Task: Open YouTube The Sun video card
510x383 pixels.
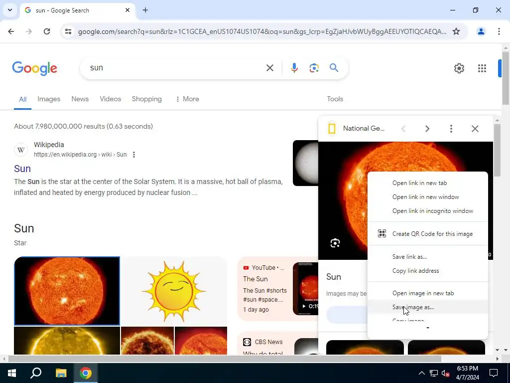Action: click(x=278, y=289)
